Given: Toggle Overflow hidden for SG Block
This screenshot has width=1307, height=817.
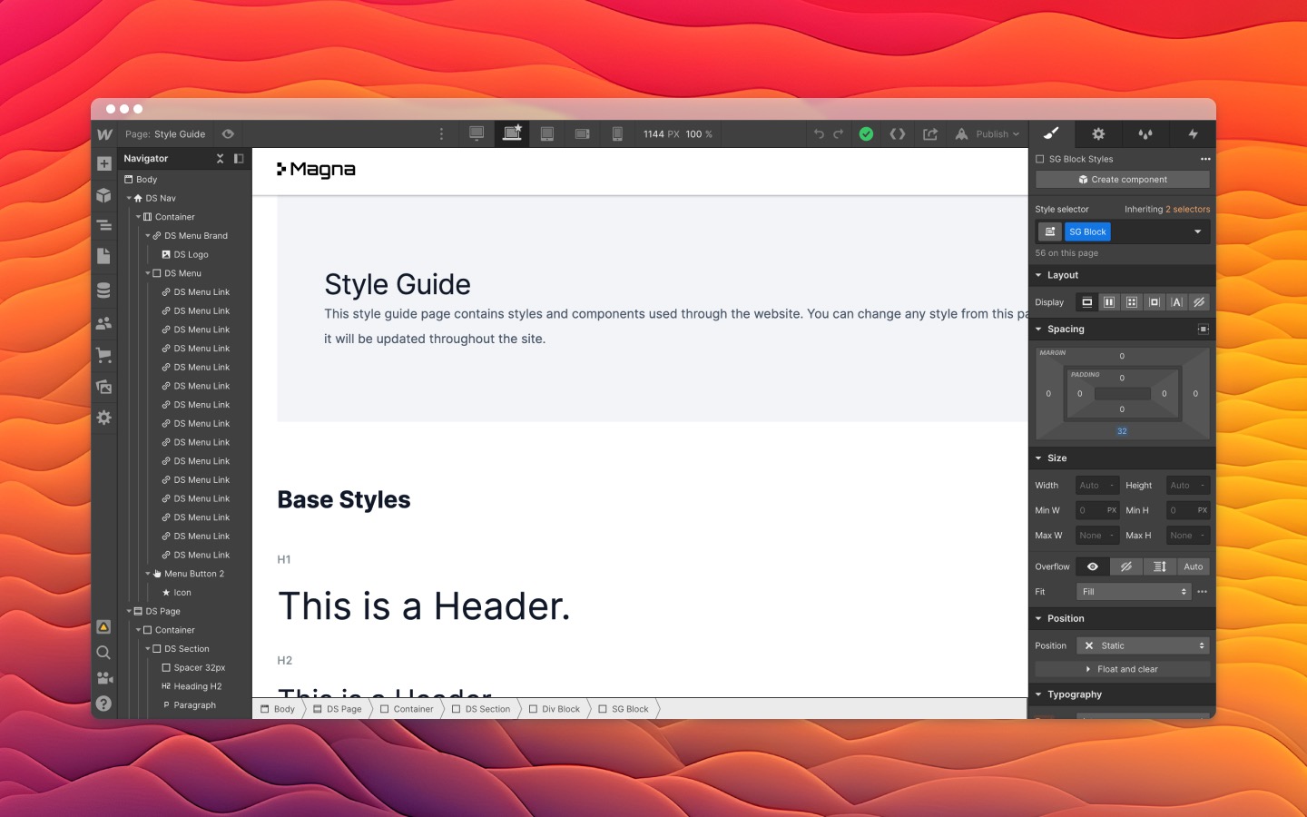Looking at the screenshot, I should pyautogui.click(x=1126, y=566).
